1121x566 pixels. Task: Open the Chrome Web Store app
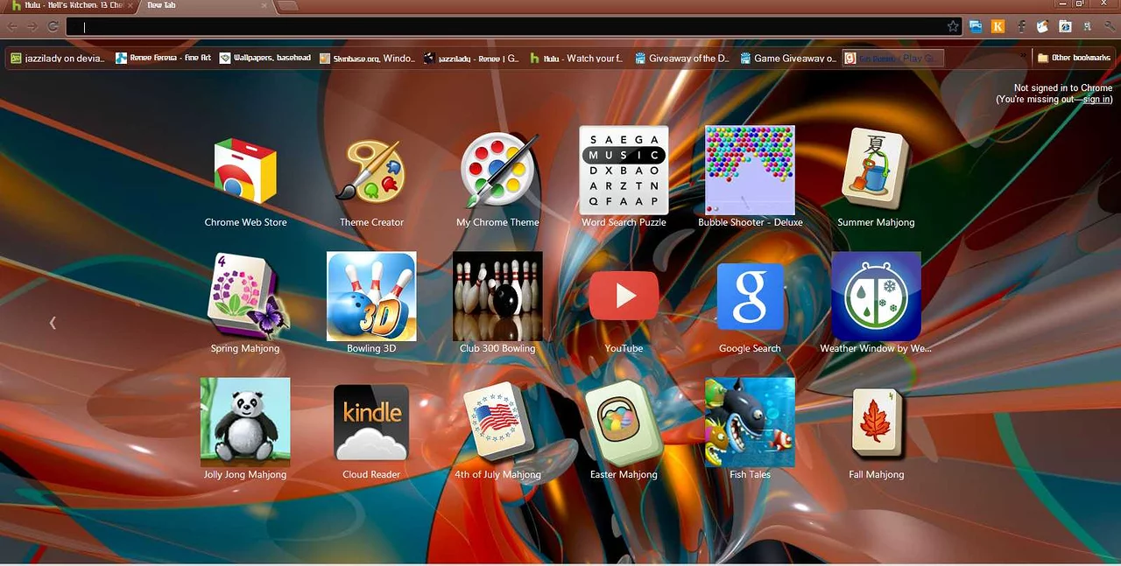pyautogui.click(x=245, y=171)
